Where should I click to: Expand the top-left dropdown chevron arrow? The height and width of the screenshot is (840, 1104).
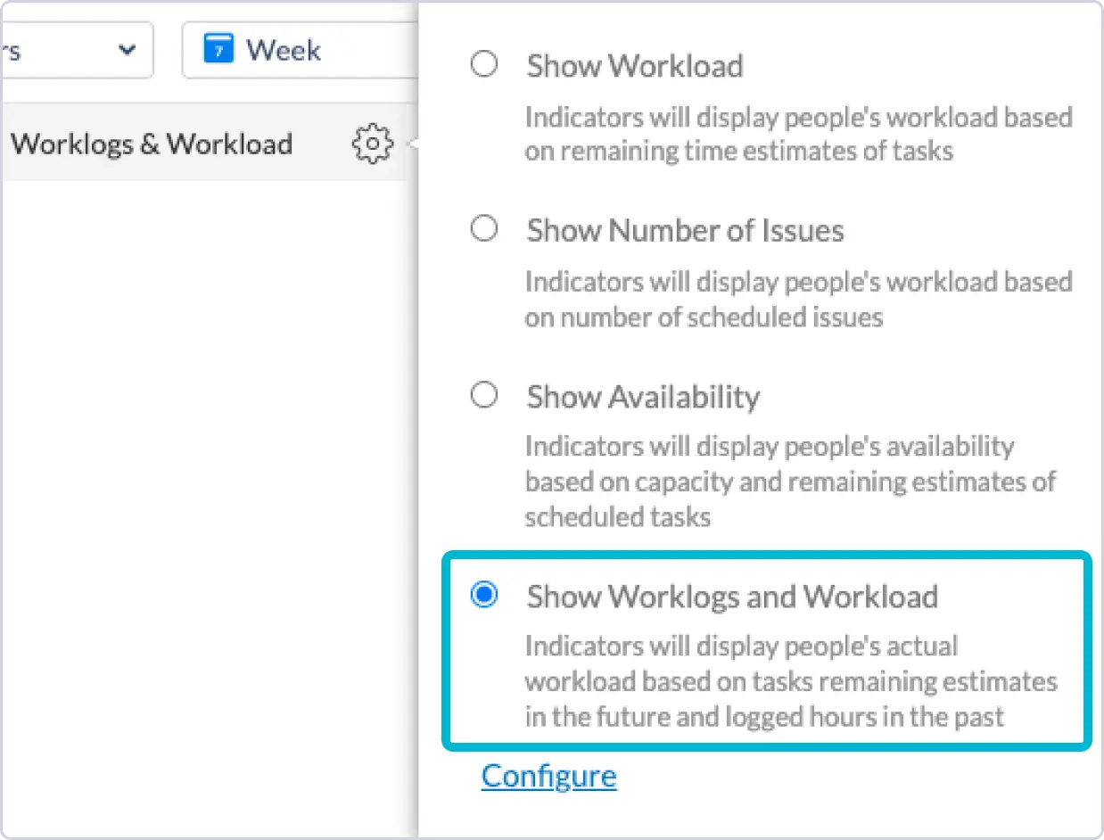tap(128, 50)
